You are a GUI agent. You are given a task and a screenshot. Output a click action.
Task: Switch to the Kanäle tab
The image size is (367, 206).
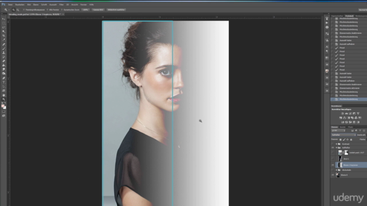coord(343,127)
